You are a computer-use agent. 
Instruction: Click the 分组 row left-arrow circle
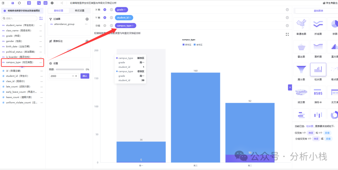pyautogui.click(x=111, y=26)
